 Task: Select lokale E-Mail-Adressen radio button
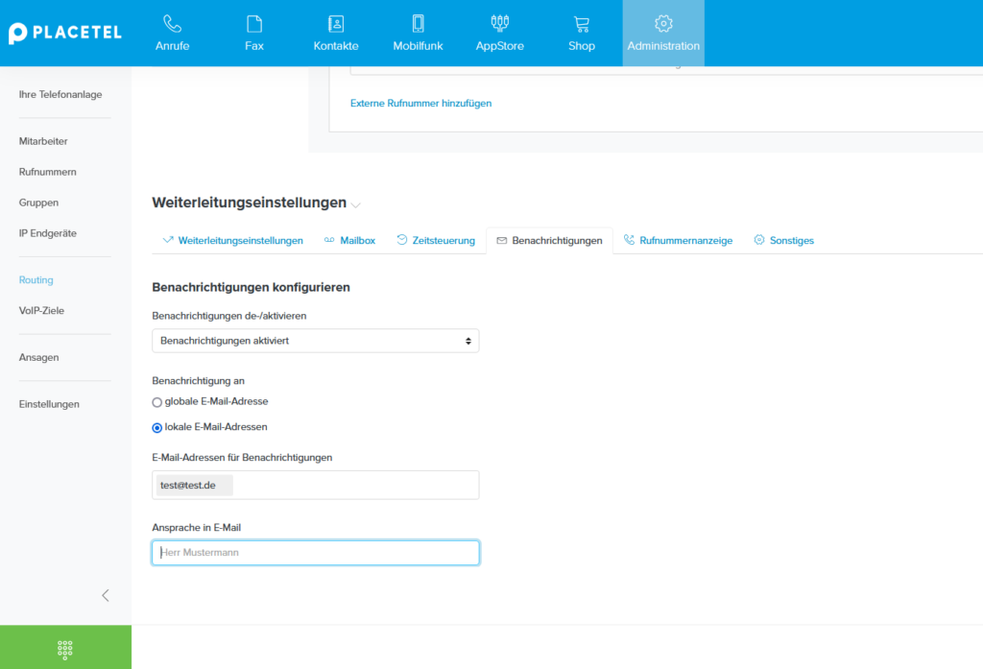click(156, 428)
